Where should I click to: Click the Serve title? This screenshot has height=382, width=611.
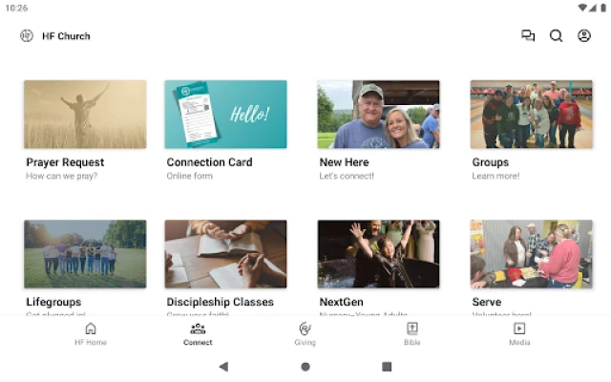(x=487, y=302)
